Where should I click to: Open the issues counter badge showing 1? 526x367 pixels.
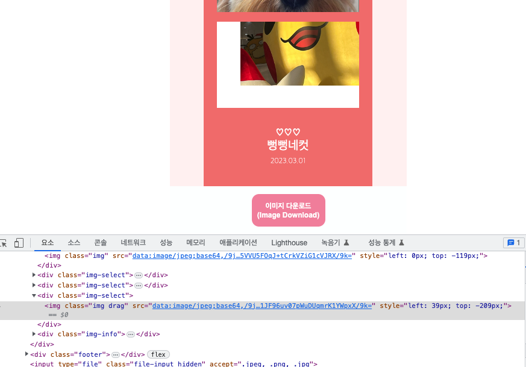[513, 243]
